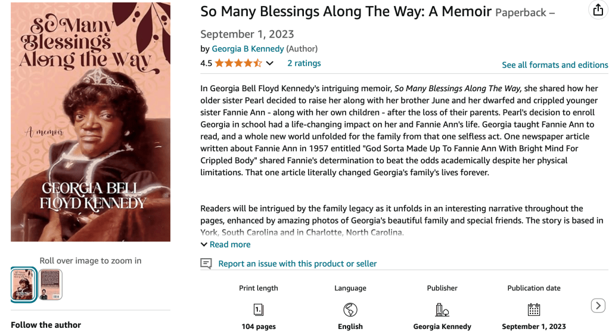Click the book title heading
Screen dimensions: 609x335
pyautogui.click(x=346, y=11)
